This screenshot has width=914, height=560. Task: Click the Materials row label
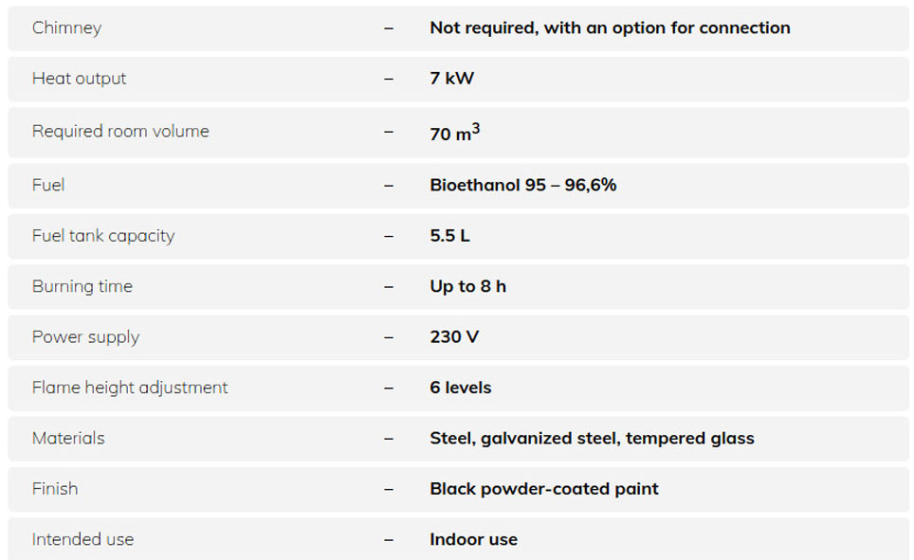[x=68, y=438]
